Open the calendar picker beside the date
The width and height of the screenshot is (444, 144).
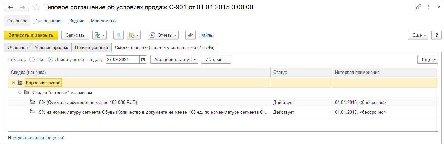(143, 60)
